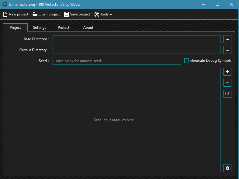Minimize the 198 Protector window

pyautogui.click(x=204, y=5)
